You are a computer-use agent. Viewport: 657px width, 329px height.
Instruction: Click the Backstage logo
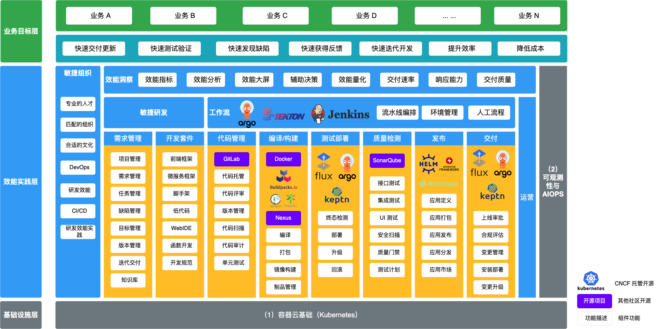439,184
